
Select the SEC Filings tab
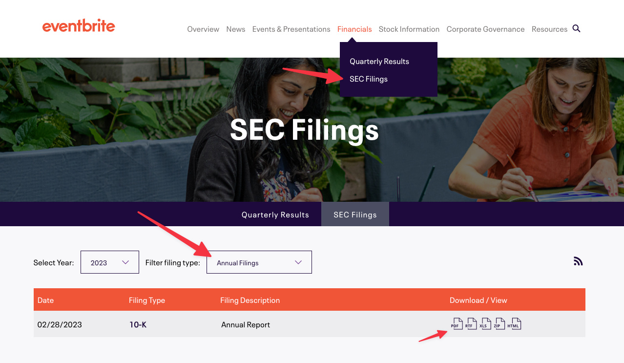point(355,214)
